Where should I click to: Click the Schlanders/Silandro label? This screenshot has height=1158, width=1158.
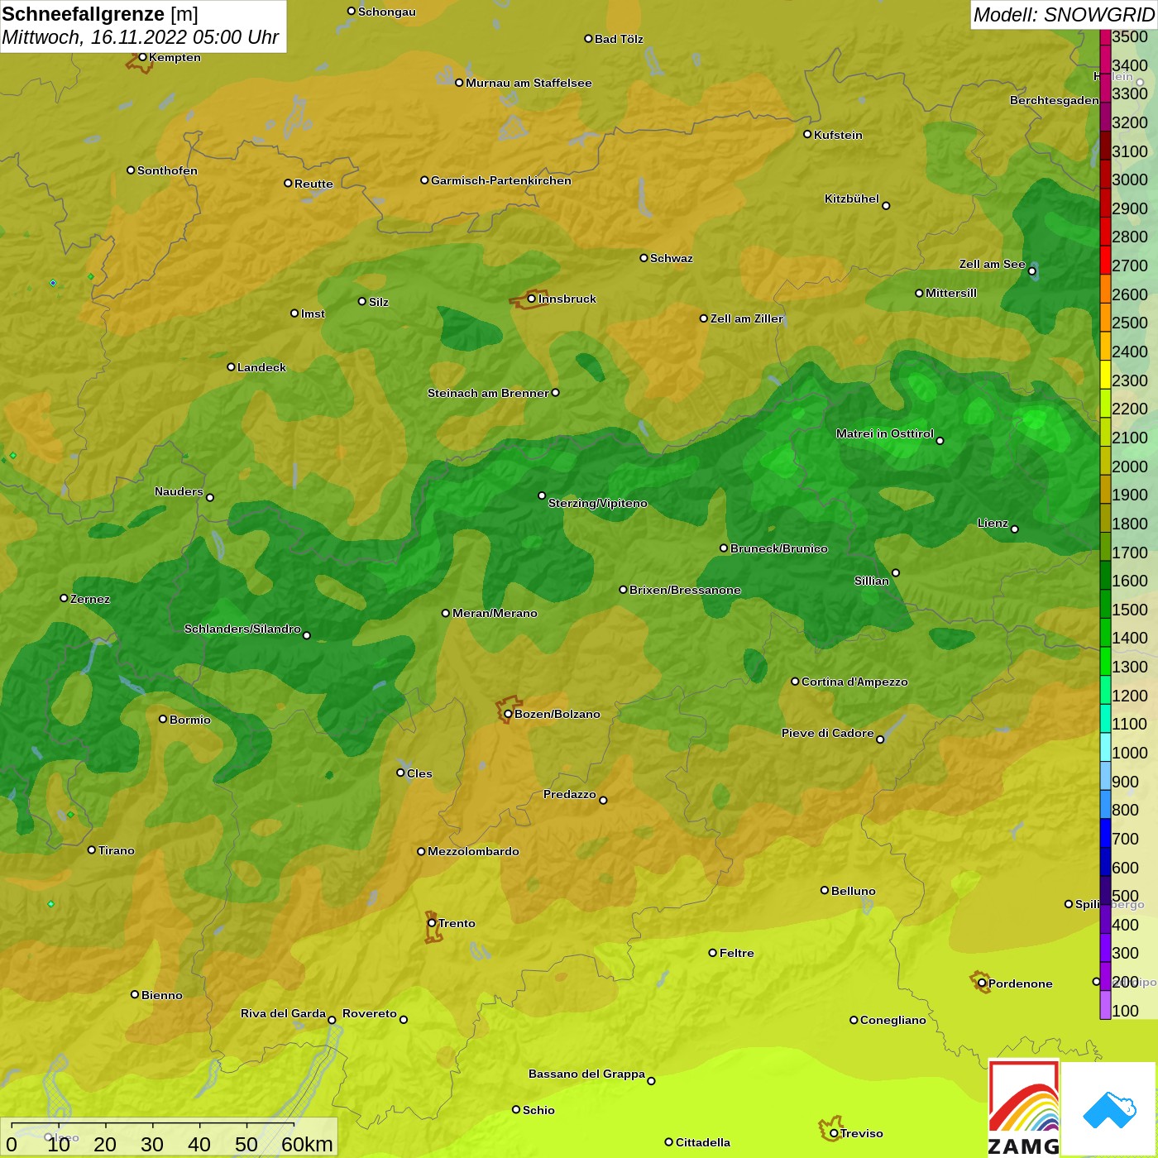click(242, 629)
